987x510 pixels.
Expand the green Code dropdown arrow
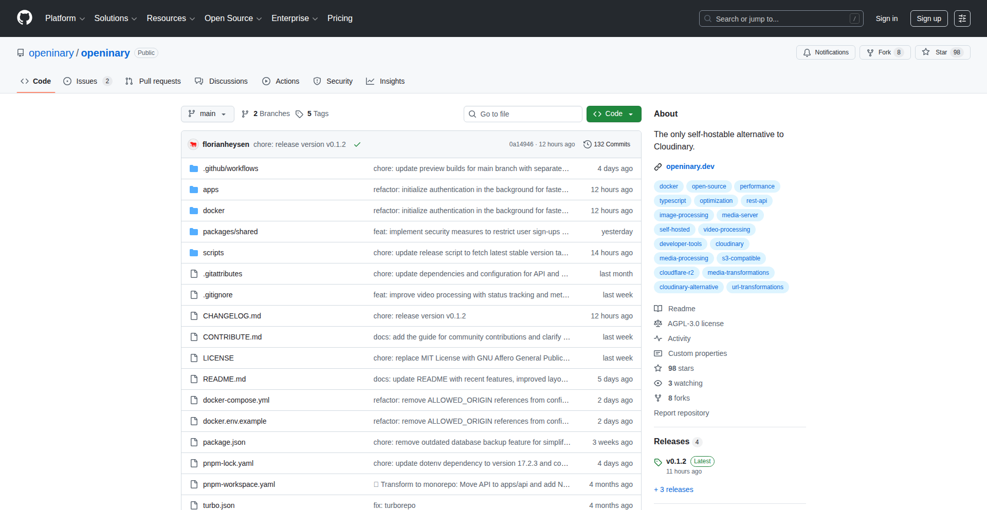point(631,114)
